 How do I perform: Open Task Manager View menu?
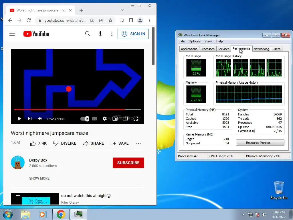click(x=208, y=41)
